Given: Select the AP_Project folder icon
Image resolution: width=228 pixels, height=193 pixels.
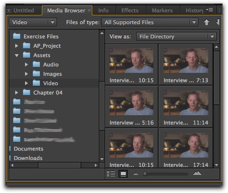Looking at the screenshot, I should pos(27,46).
